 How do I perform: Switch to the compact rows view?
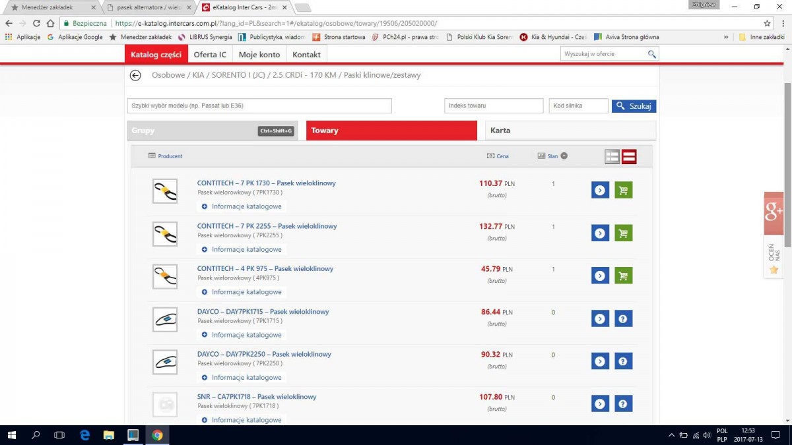point(629,156)
